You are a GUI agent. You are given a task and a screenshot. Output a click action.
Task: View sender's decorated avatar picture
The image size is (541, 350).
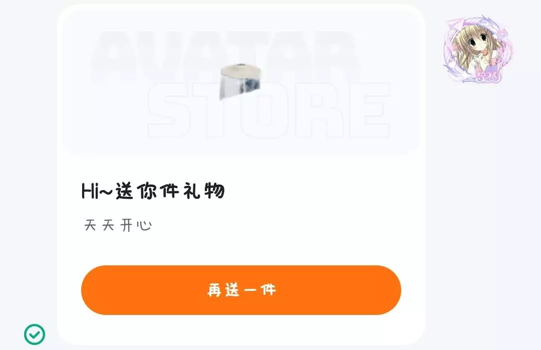[x=478, y=49]
